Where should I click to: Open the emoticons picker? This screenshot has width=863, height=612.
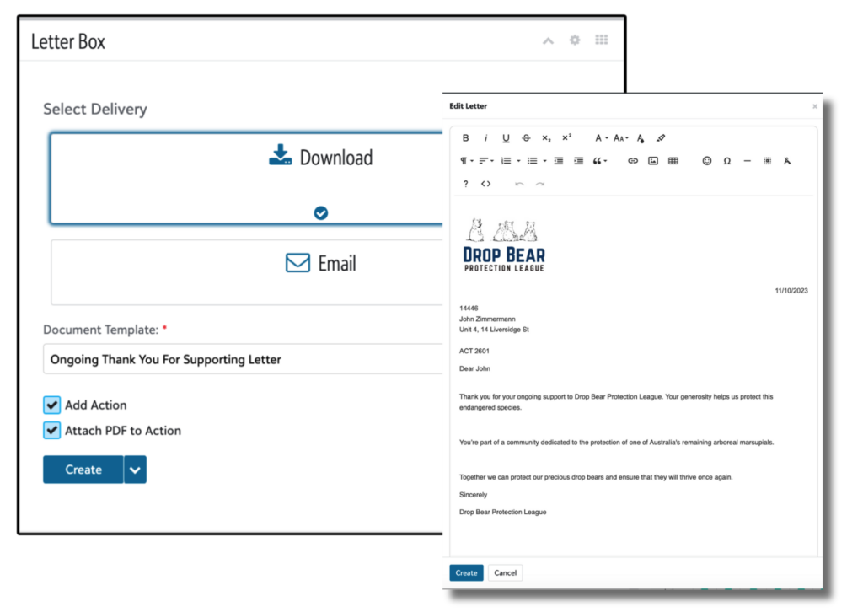click(x=707, y=161)
